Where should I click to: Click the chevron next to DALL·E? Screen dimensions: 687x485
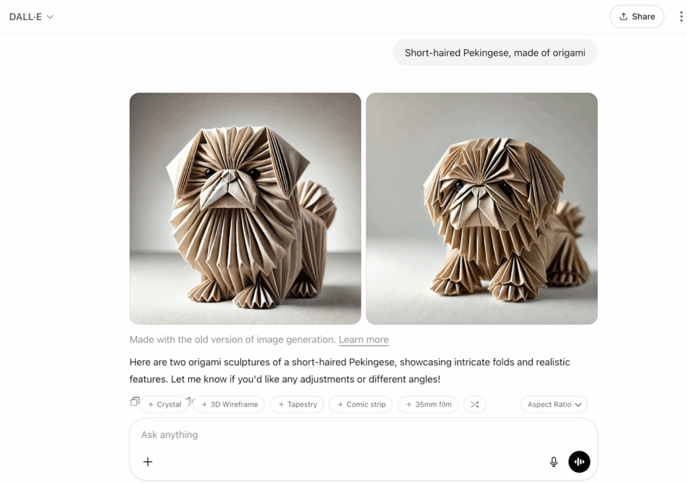[x=50, y=17]
